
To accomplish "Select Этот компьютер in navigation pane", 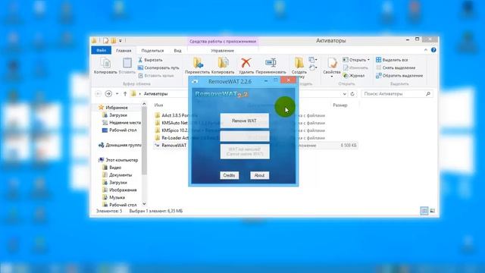I will 118,160.
